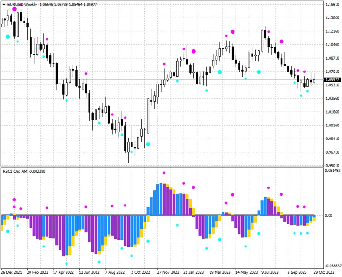Click the 26 Dec 2021 date label
The image size is (342, 277).
[x=12, y=272]
